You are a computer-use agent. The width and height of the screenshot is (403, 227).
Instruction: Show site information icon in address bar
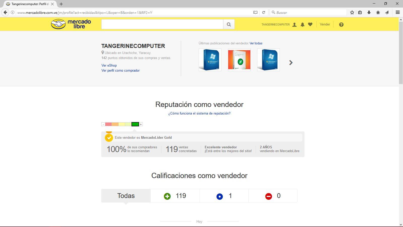click(x=12, y=12)
